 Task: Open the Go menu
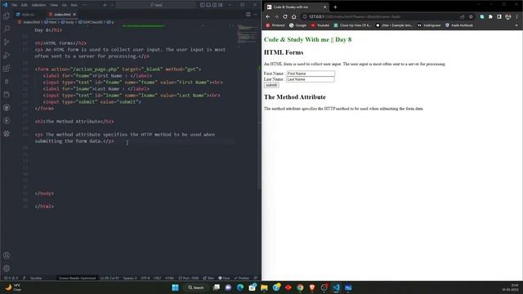64,5
